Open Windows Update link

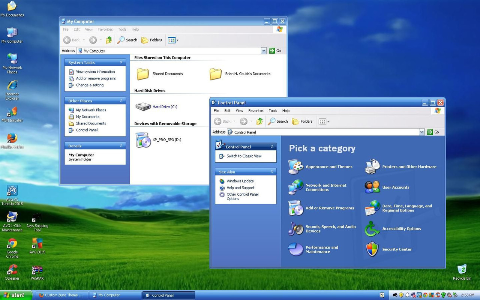[x=240, y=181]
